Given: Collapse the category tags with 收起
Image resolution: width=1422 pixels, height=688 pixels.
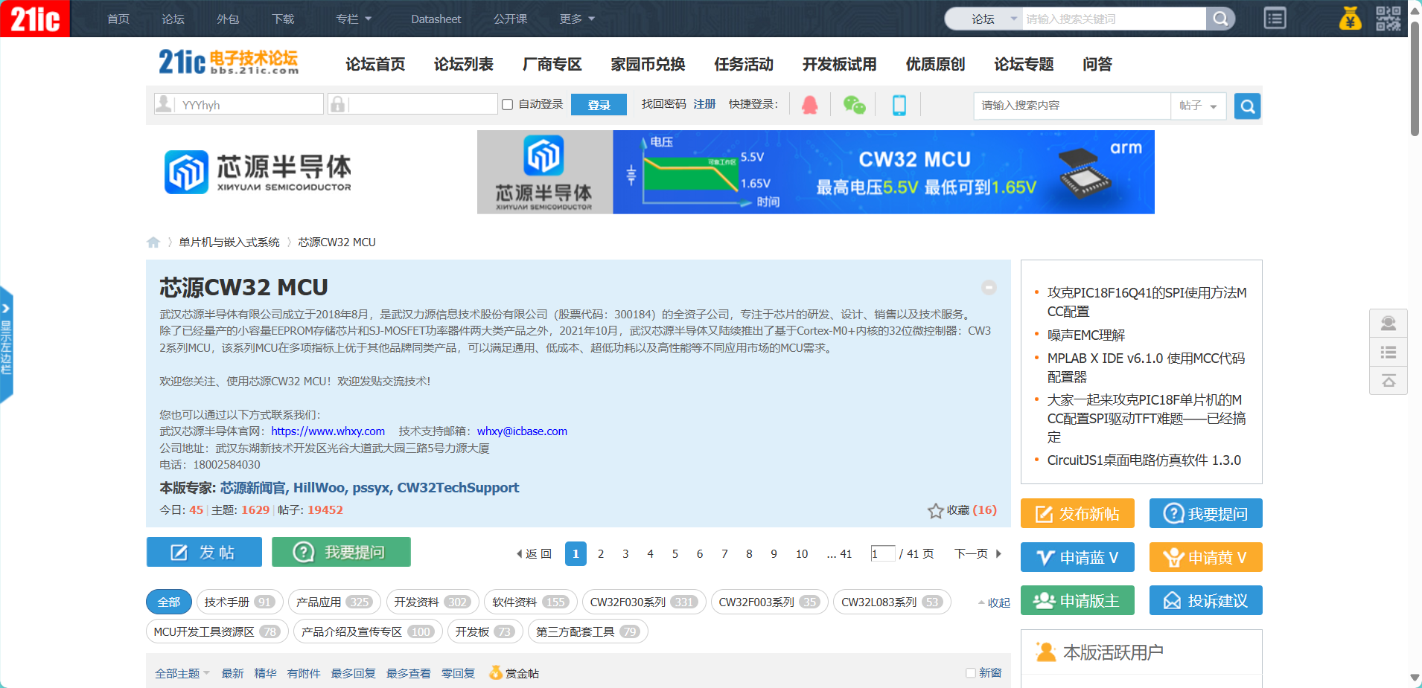Looking at the screenshot, I should click(994, 602).
